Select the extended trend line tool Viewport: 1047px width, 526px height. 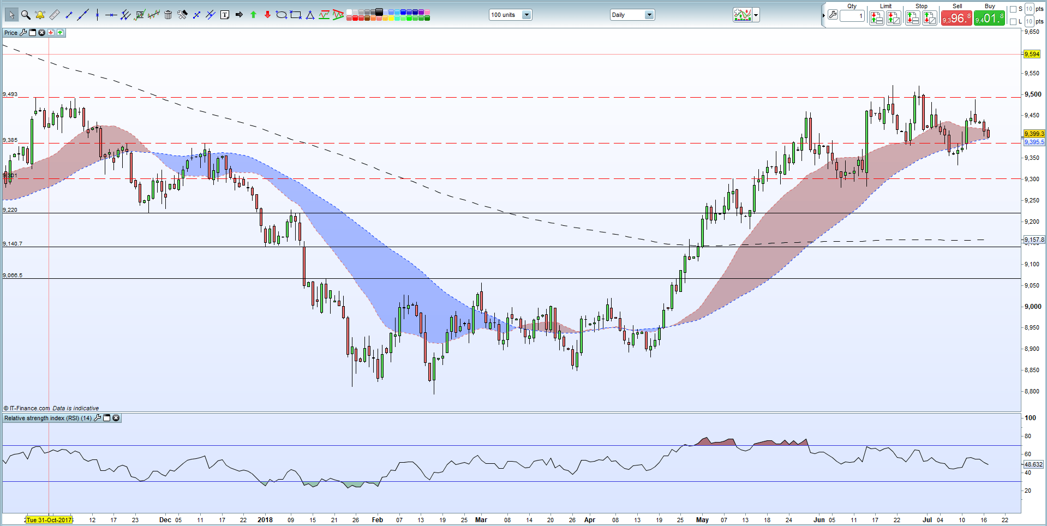tap(83, 15)
